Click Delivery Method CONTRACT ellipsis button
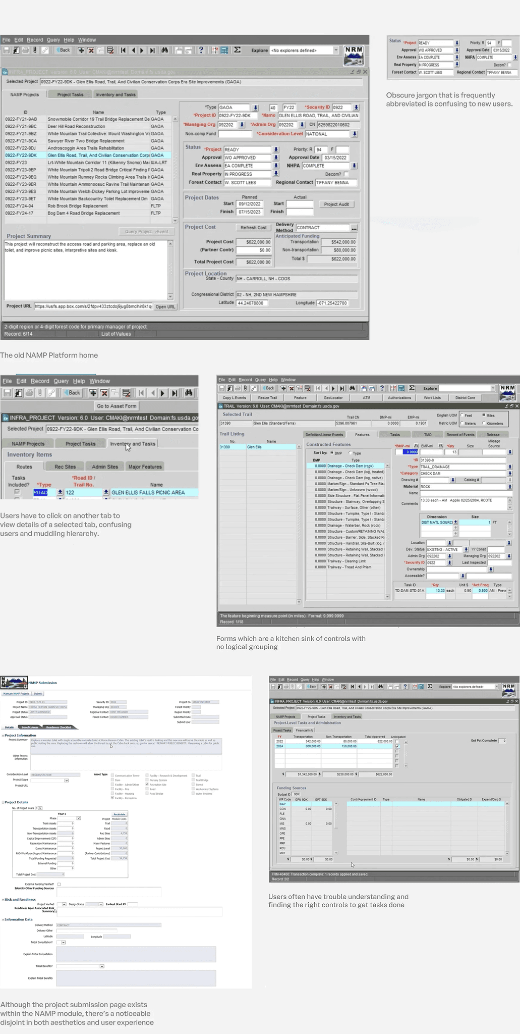Screen dimensions: 520x1034 [354, 228]
